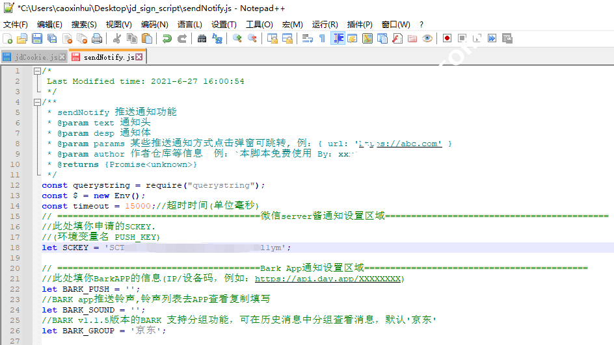
Task: Save all open files
Action: (52, 38)
